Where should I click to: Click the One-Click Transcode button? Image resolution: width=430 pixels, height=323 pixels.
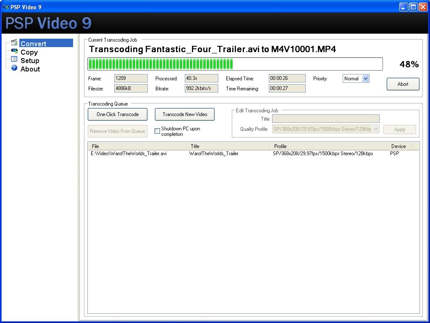point(118,114)
